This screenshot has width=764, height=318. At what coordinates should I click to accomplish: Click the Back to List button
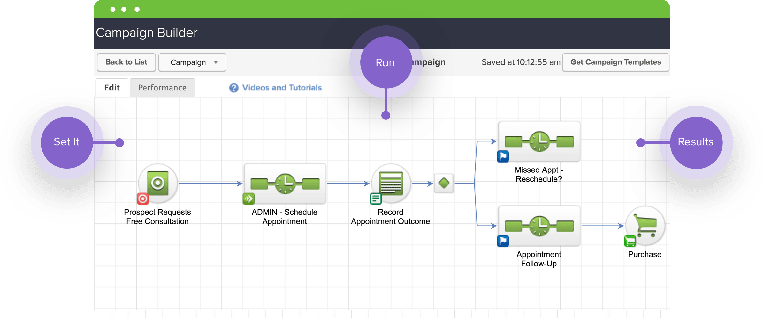coord(126,62)
